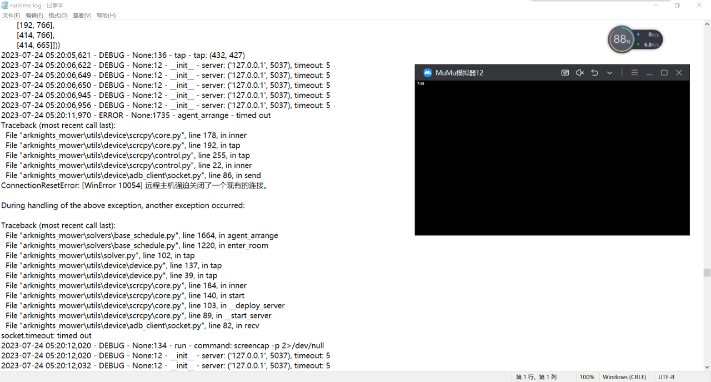The height and width of the screenshot is (382, 711).
Task: Click the 第1行 第1列 position indicator
Action: coord(537,376)
